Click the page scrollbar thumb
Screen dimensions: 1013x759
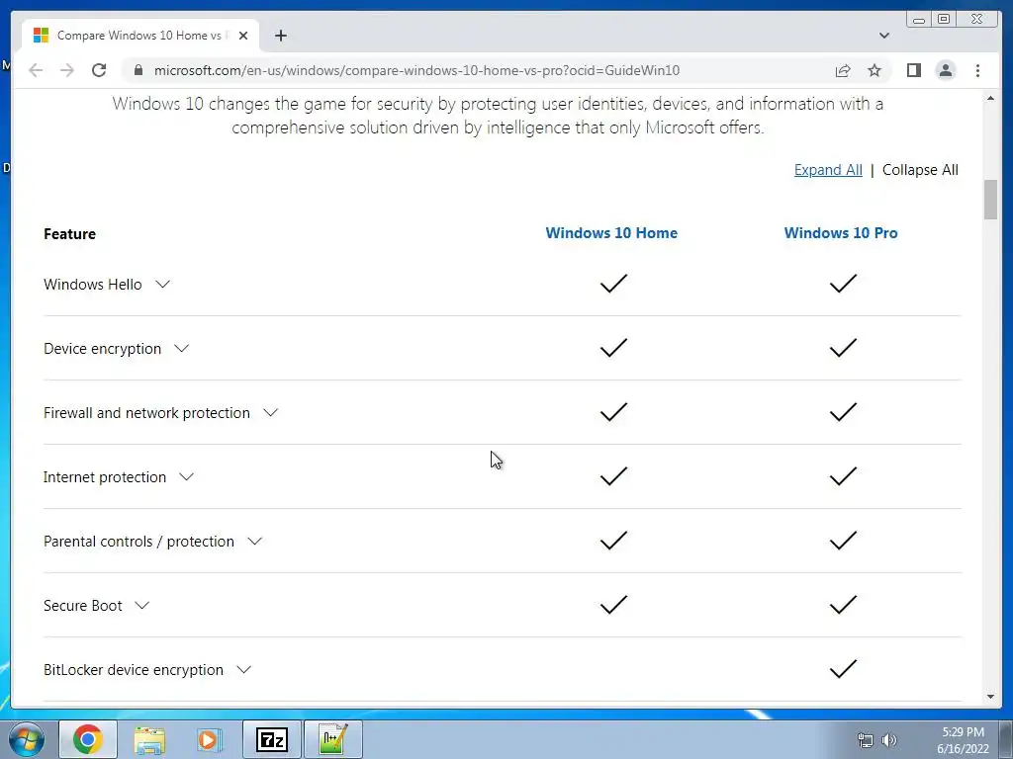[990, 200]
